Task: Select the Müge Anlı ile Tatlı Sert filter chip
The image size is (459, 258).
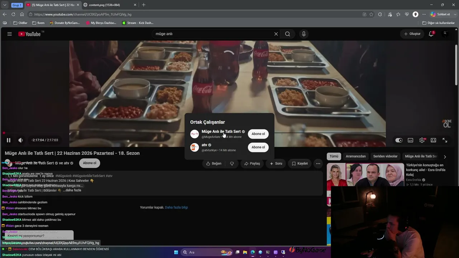Action: tap(421, 156)
